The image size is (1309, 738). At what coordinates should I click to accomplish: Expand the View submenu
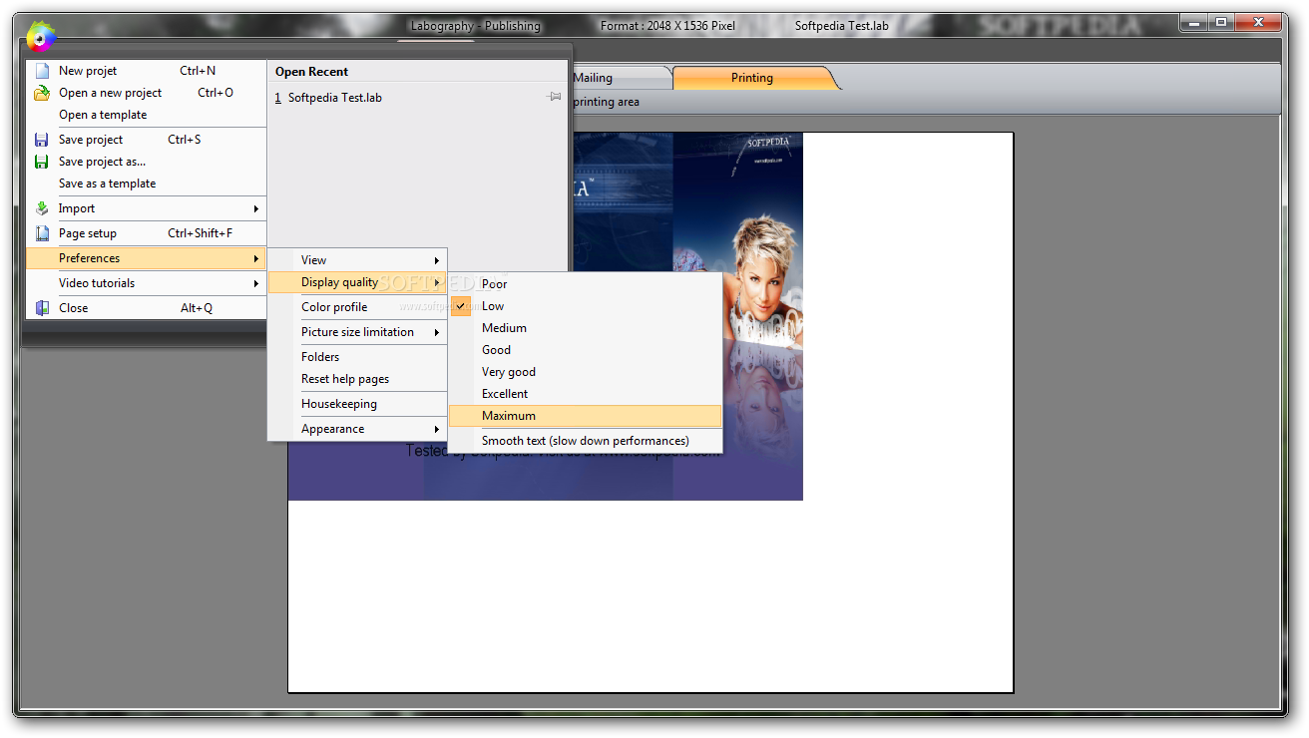point(357,260)
